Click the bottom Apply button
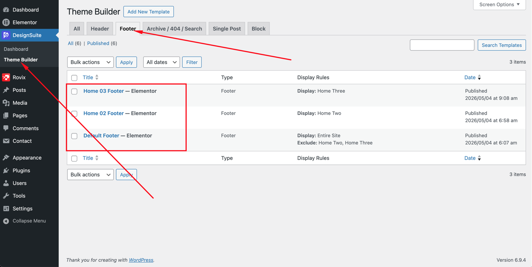The height and width of the screenshot is (267, 532). tap(126, 174)
